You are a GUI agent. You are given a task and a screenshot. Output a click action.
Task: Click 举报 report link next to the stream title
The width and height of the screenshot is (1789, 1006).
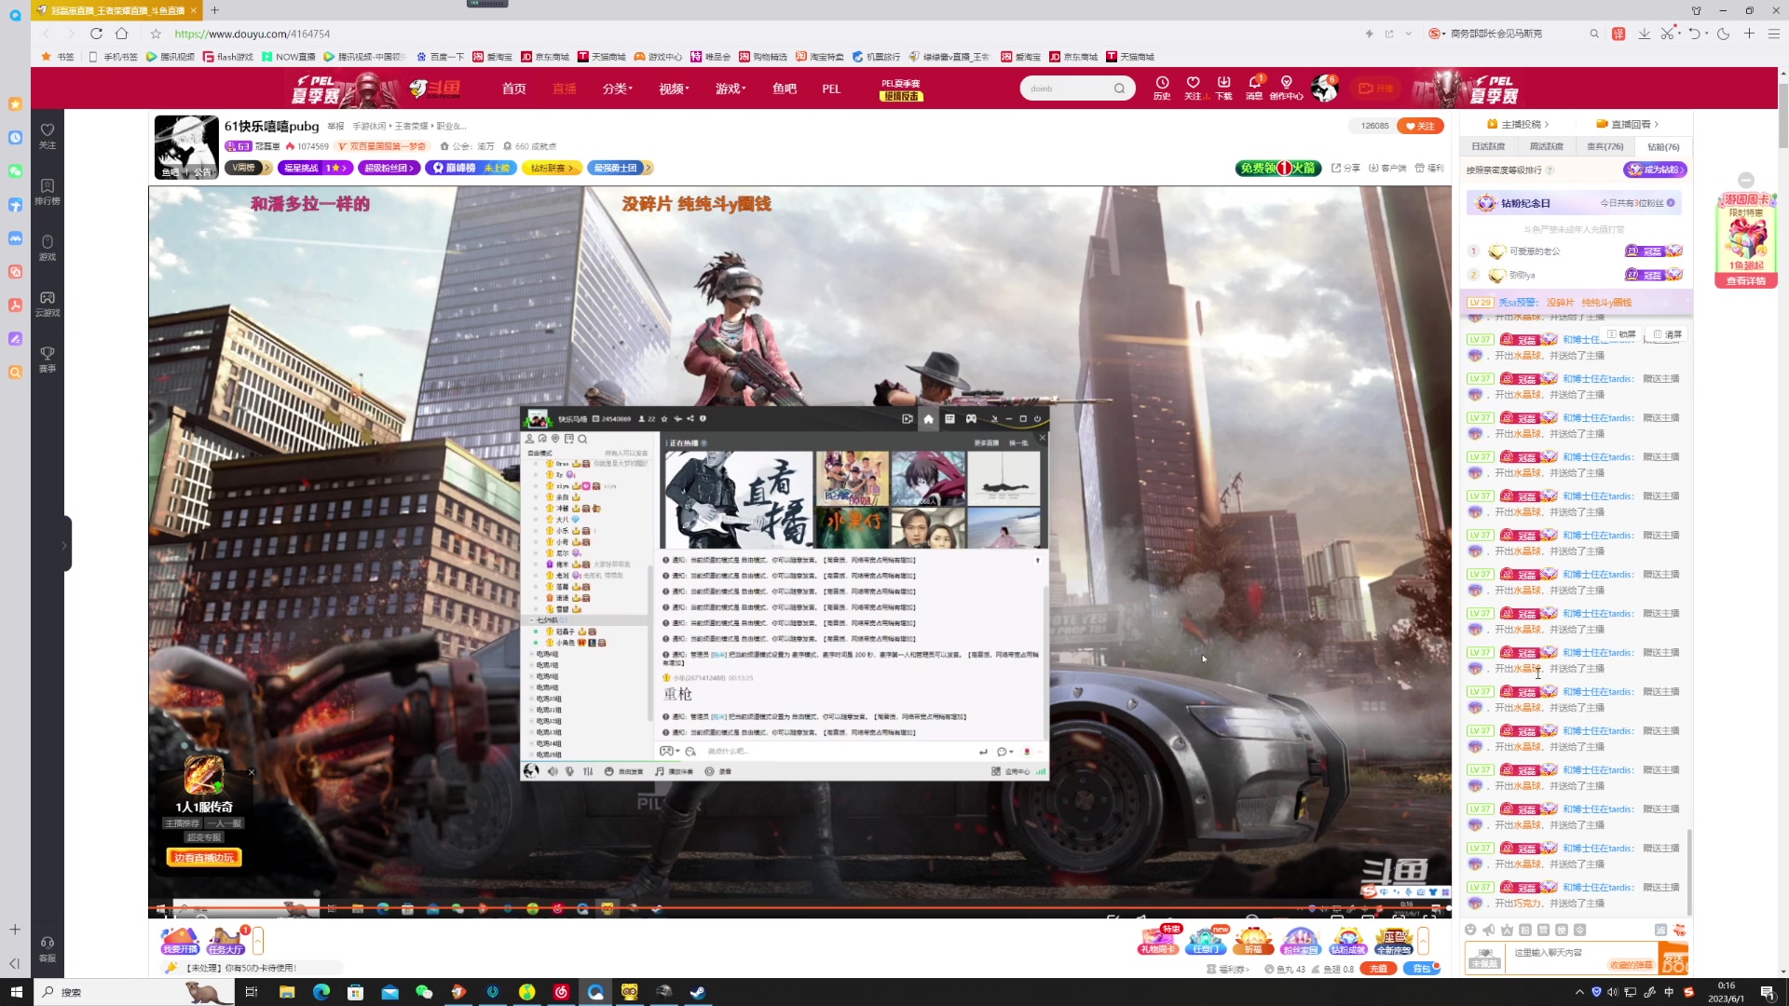coord(335,126)
